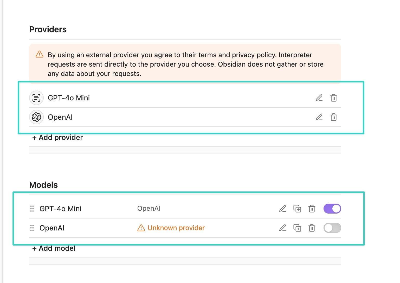Duplicate the OpenAI model entry
The height and width of the screenshot is (283, 400).
(x=297, y=228)
